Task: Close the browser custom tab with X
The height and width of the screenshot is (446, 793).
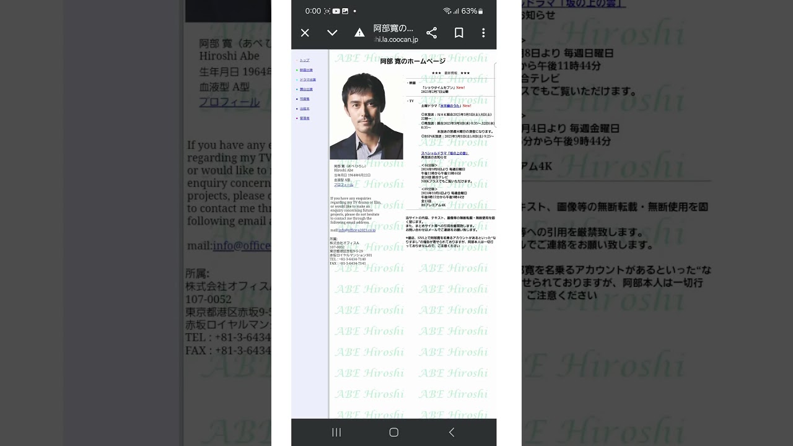Action: pos(305,33)
